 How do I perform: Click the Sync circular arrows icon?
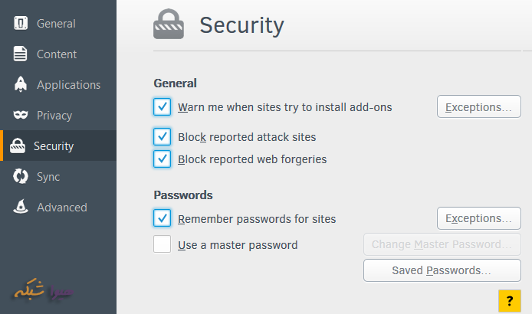21,177
